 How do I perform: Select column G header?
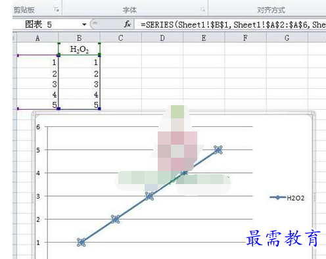tap(287, 38)
